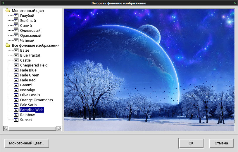238x152 pixels.
Task: Click the icon next to Голубой
Action: coord(16,15)
